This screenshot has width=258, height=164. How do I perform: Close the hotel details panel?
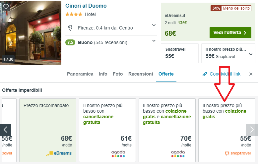pos(251,74)
